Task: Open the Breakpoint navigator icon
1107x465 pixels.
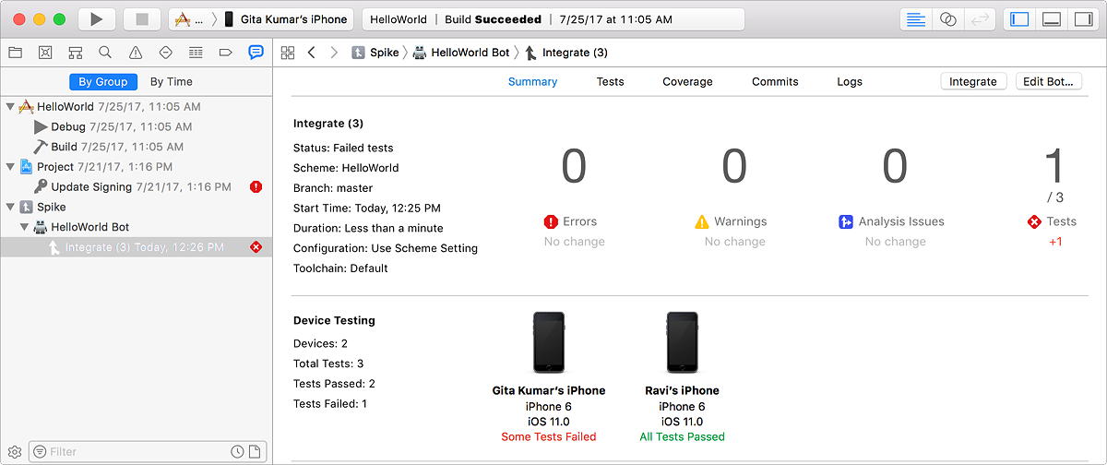Action: [x=225, y=53]
